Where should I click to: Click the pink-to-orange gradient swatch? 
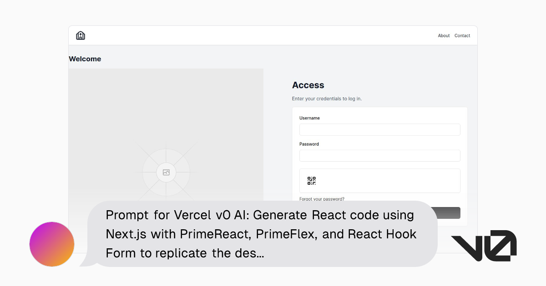(x=51, y=244)
